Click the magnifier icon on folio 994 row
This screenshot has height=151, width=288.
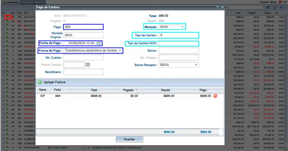pyautogui.click(x=4, y=21)
